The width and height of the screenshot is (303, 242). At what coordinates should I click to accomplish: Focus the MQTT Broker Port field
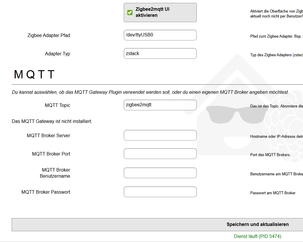[160, 154]
